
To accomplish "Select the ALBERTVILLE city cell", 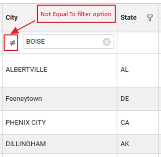I will point(59,70).
